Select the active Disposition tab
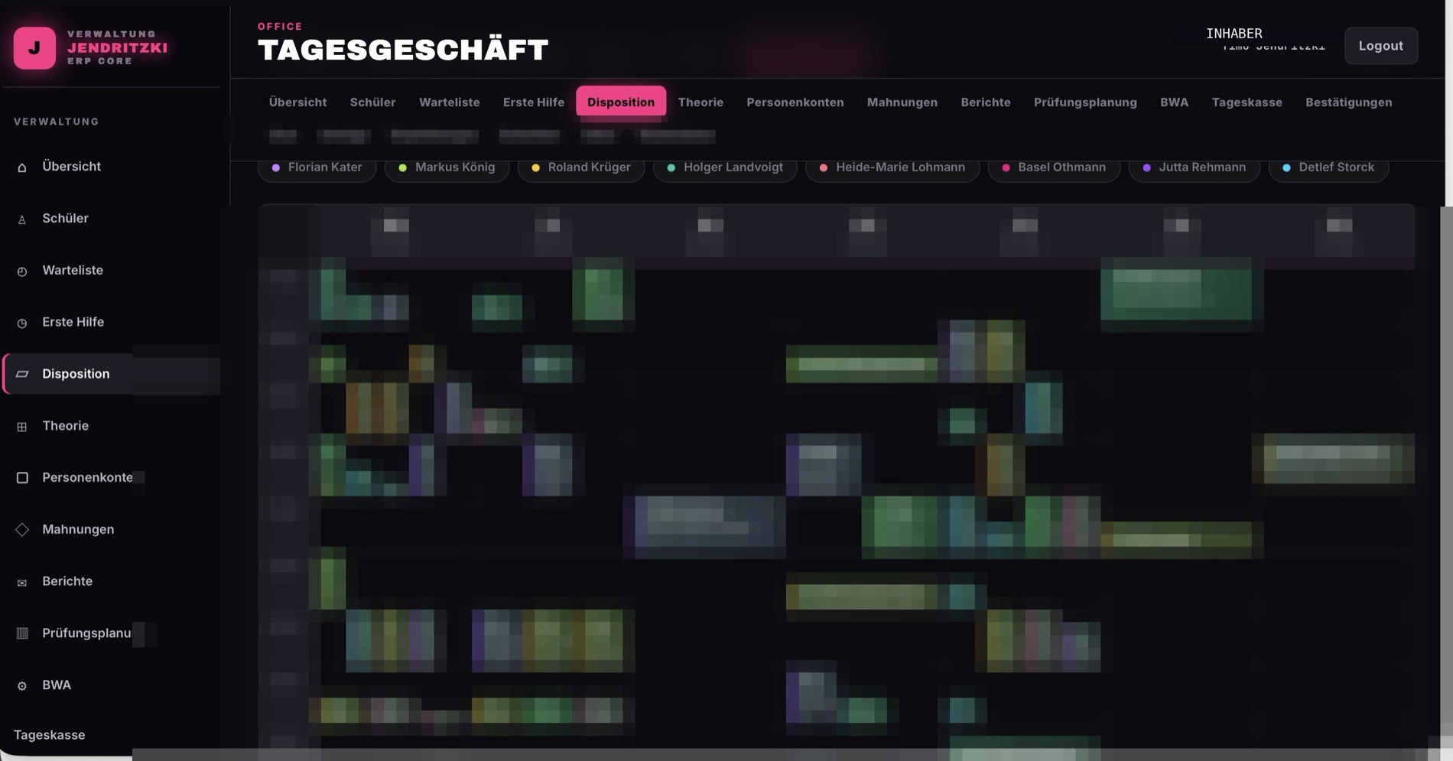Viewport: 1453px width, 761px height. pos(621,102)
